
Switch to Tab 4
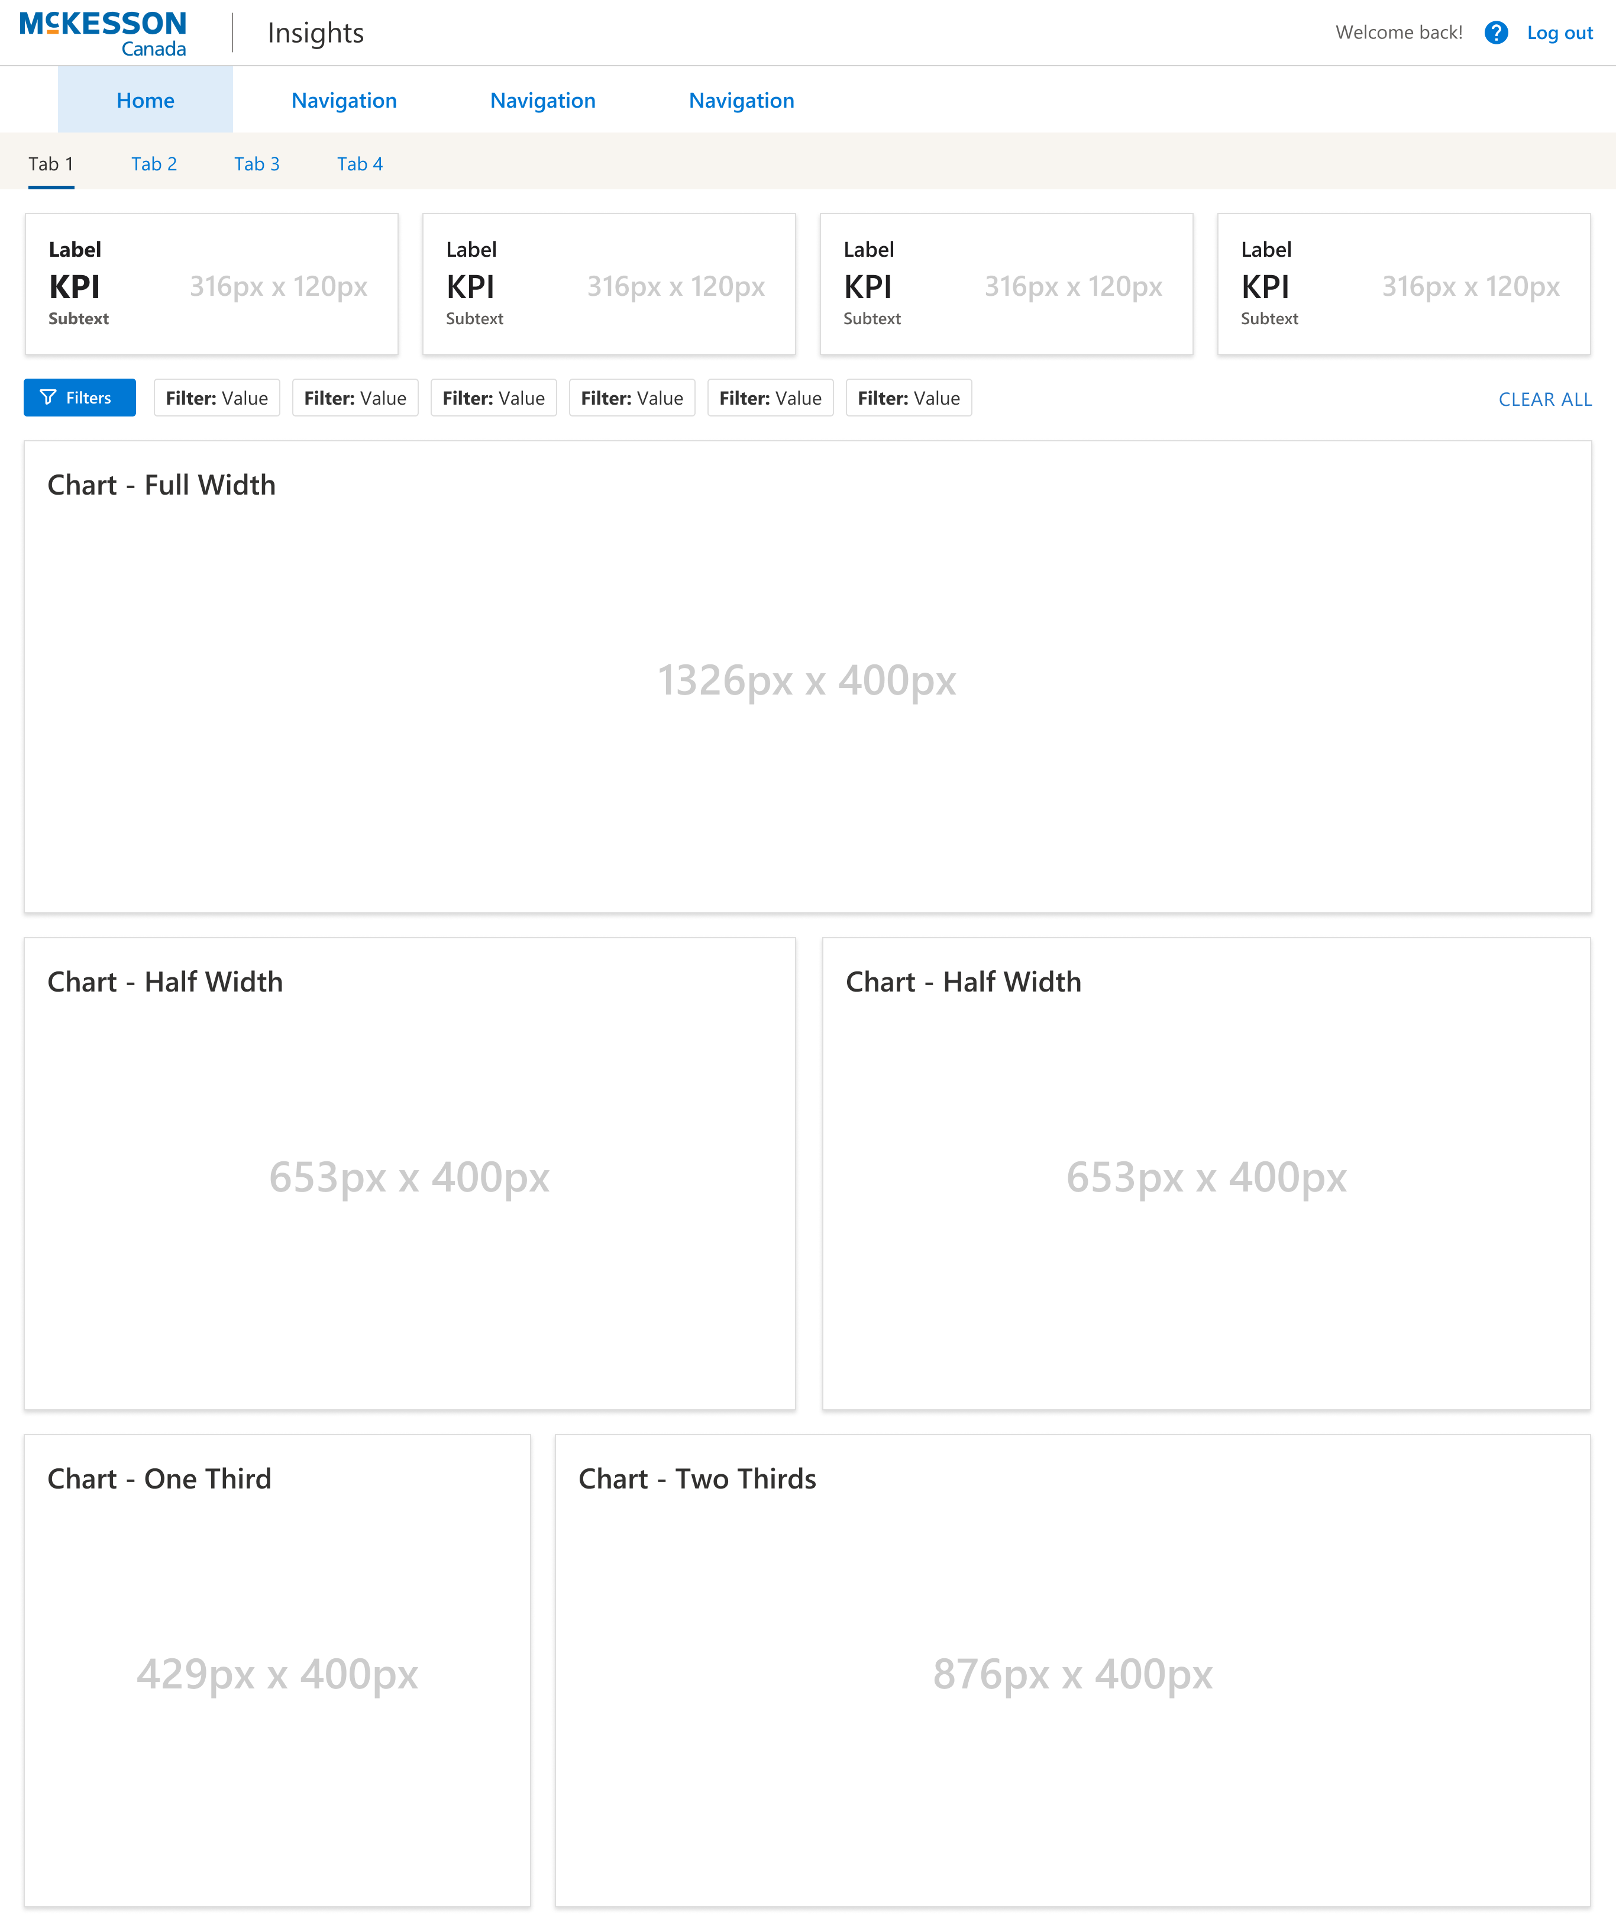[360, 163]
